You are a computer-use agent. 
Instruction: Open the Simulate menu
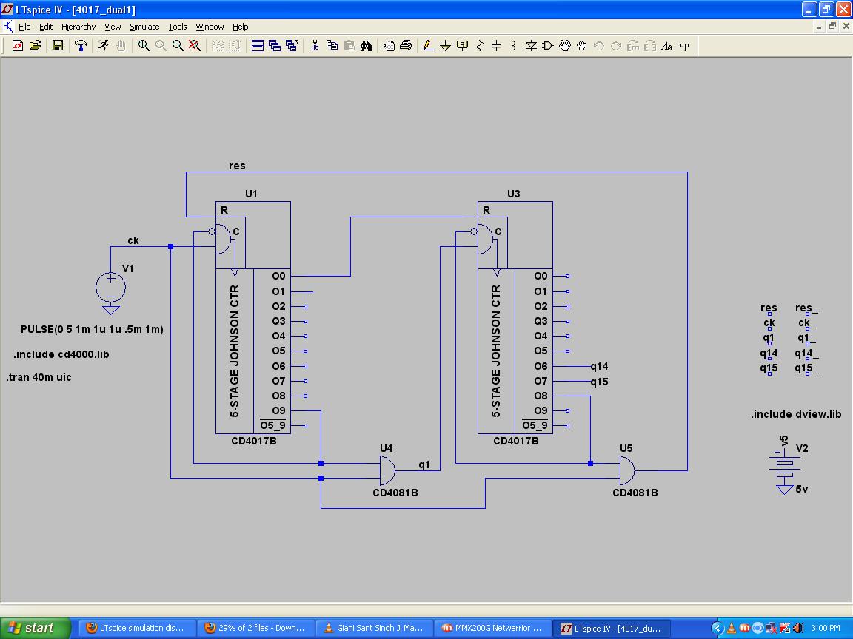point(144,27)
